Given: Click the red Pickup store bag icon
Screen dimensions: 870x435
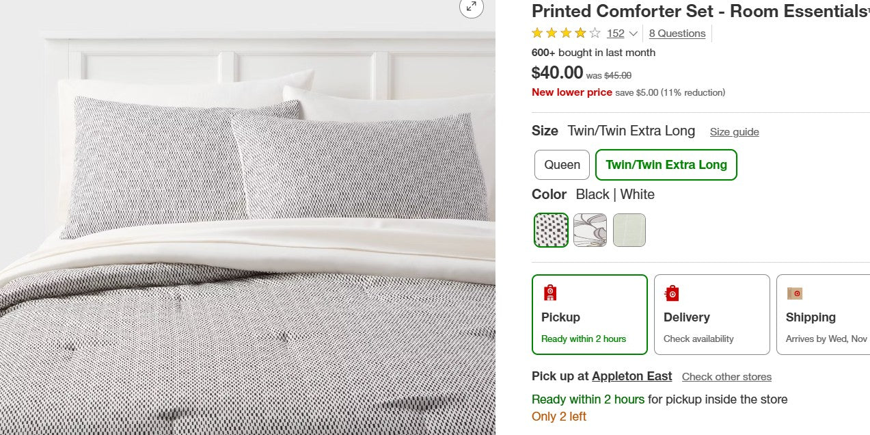Looking at the screenshot, I should pyautogui.click(x=549, y=293).
